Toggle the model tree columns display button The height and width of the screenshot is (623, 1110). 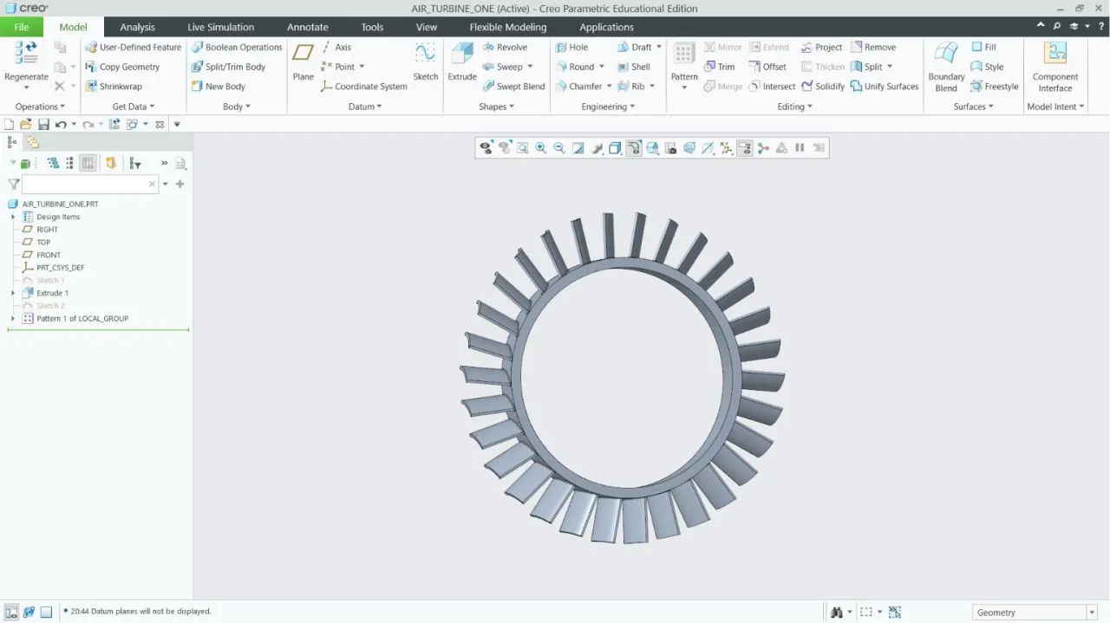pyautogui.click(x=88, y=163)
